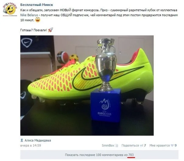The width and height of the screenshot is (184, 161).
Task: Click the rocket emoji after Поехали
Action: 51,30
